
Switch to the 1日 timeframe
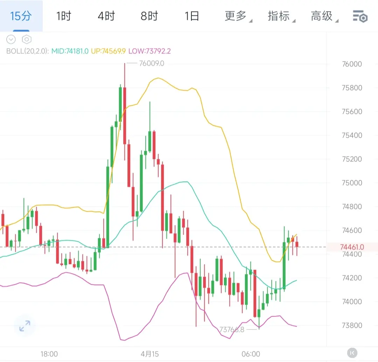coord(192,16)
